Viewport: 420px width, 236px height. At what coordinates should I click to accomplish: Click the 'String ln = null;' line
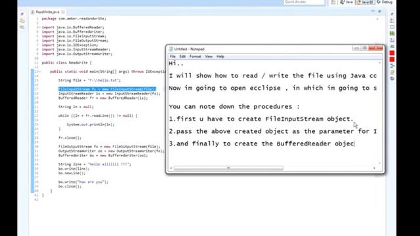76,107
